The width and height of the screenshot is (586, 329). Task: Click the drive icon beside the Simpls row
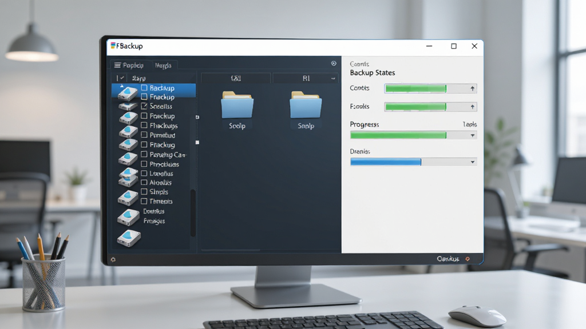128,197
